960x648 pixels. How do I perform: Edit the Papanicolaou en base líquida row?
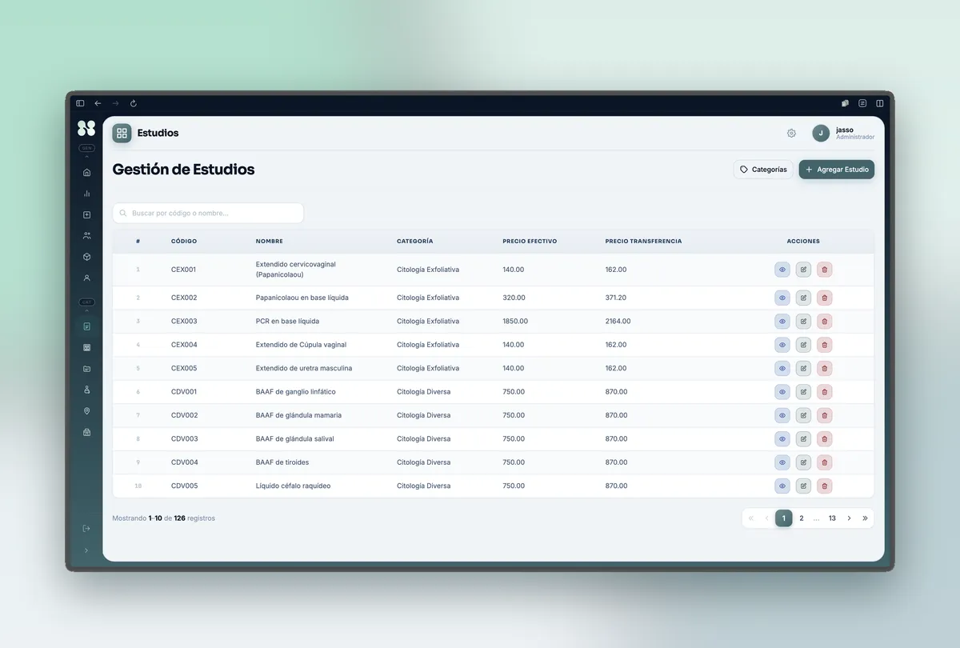tap(803, 298)
